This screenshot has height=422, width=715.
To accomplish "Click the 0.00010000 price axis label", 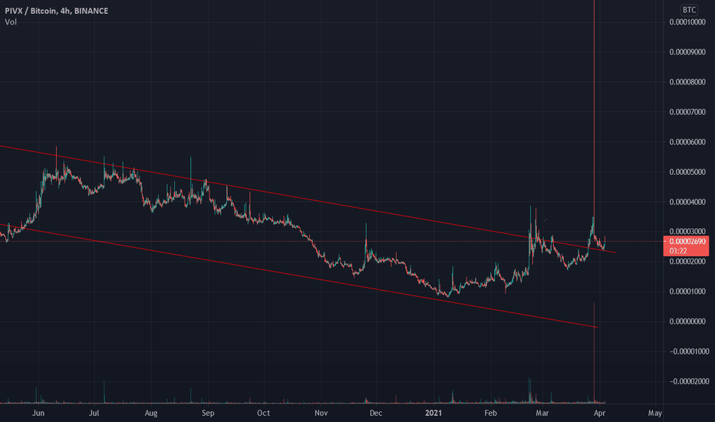I will [687, 22].
